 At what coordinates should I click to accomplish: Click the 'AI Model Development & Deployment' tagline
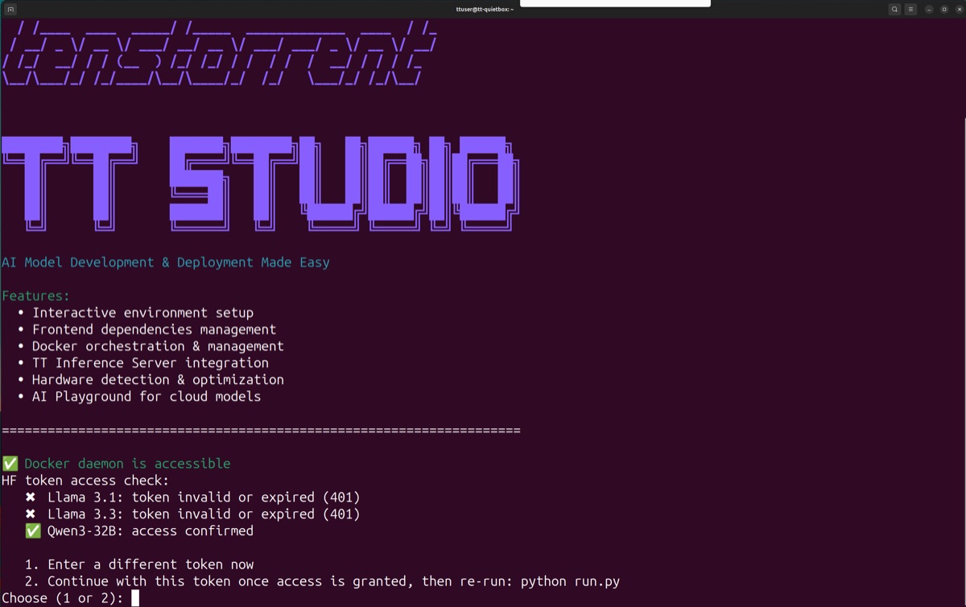tap(166, 262)
